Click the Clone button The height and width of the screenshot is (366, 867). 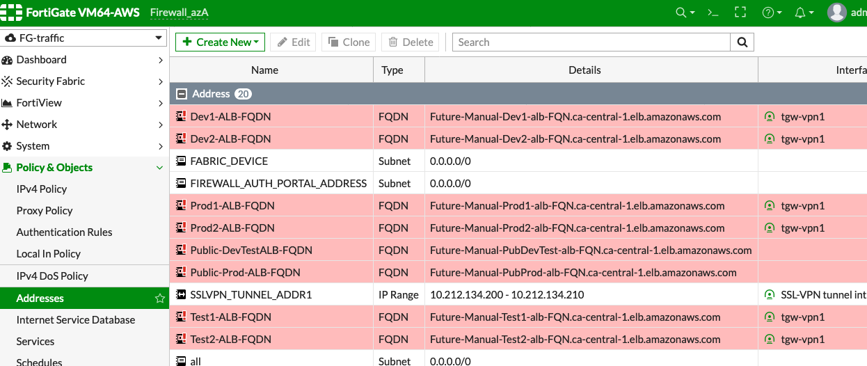pyautogui.click(x=349, y=42)
